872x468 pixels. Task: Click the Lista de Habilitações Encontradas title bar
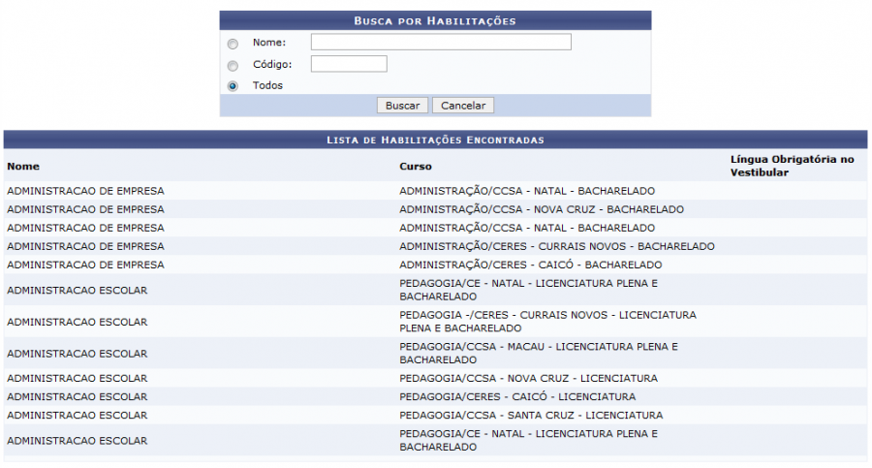pos(435,140)
